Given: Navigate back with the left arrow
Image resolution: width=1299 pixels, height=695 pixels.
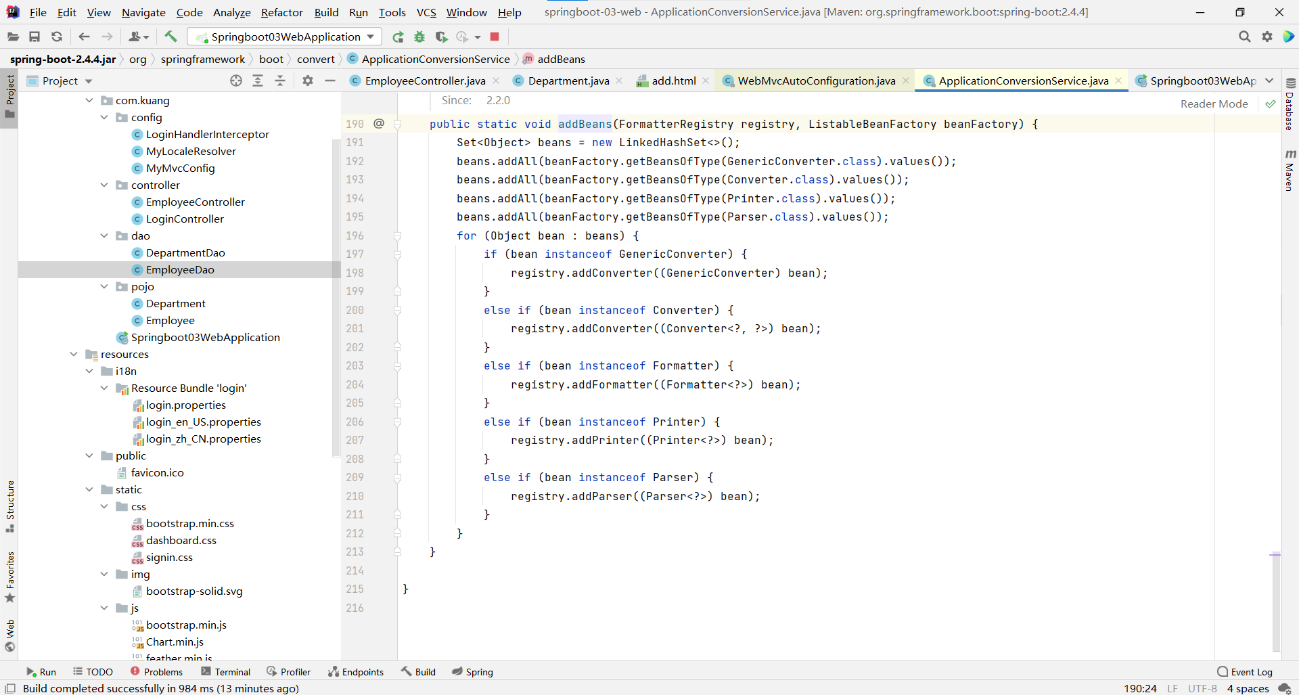Looking at the screenshot, I should tap(84, 37).
